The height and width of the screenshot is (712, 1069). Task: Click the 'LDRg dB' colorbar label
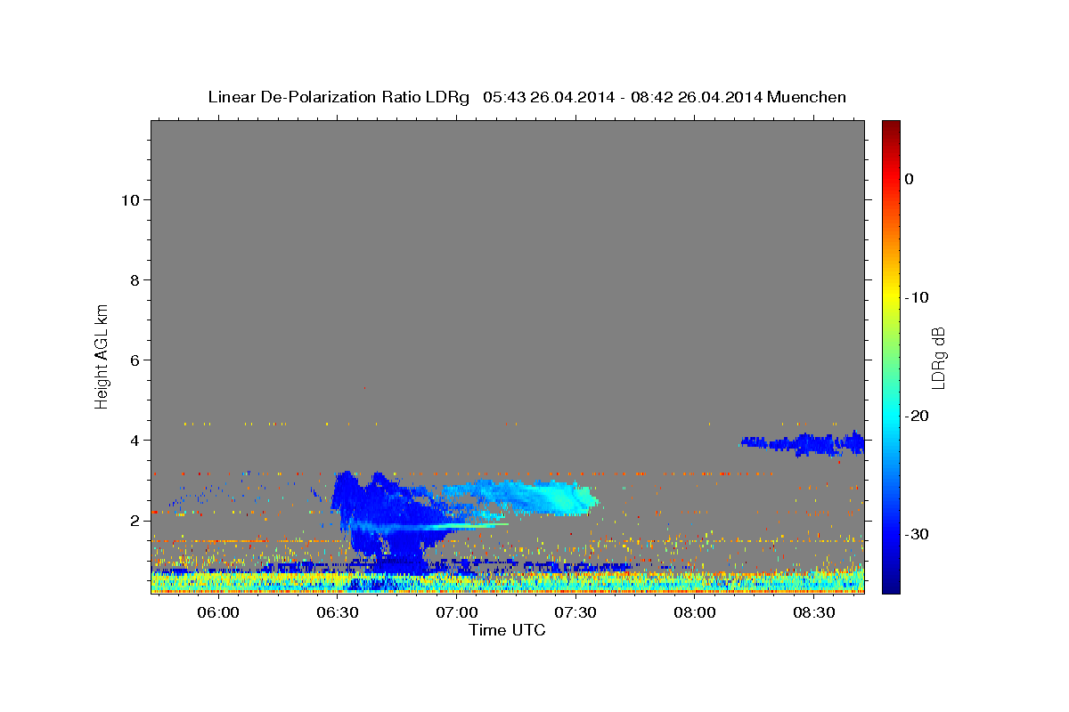938,358
